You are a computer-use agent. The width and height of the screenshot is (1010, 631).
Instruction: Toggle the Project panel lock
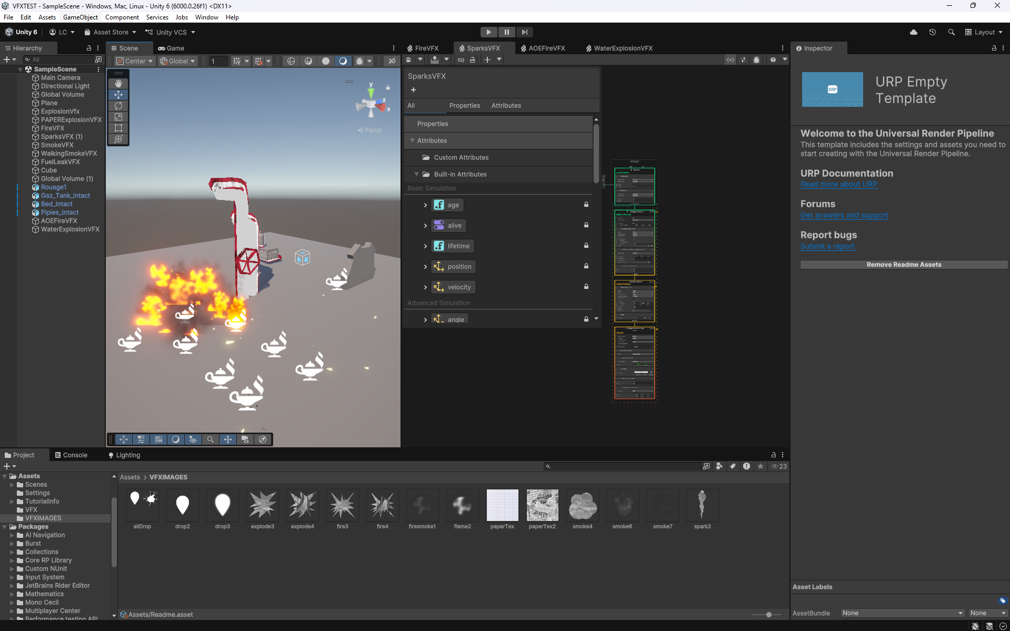pos(774,455)
